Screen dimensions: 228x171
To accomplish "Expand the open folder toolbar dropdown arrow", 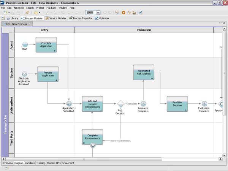I will (x=40, y=13).
